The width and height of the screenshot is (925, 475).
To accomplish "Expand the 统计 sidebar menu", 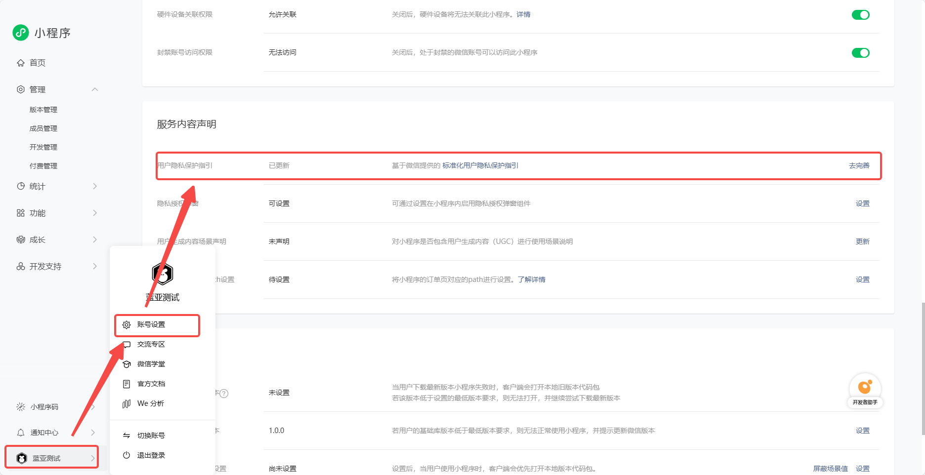I will coord(95,186).
